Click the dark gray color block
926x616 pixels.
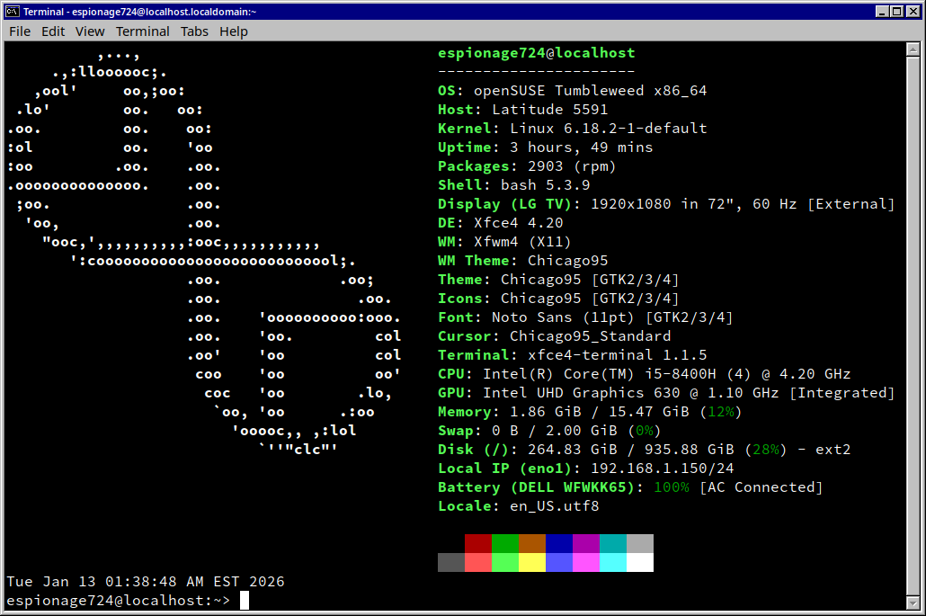coord(451,563)
